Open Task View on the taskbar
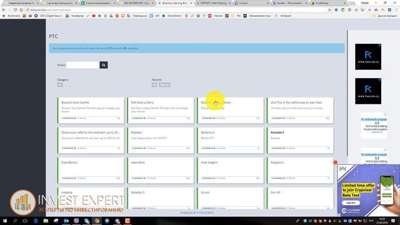This screenshot has height=225, width=400. (x=25, y=221)
